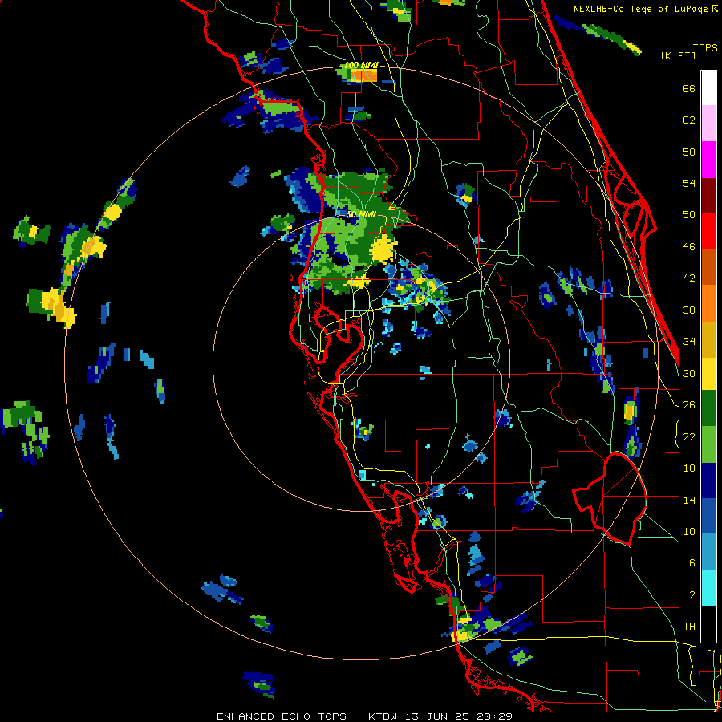Click the "26" legend value
The height and width of the screenshot is (722, 722).
coord(689,405)
